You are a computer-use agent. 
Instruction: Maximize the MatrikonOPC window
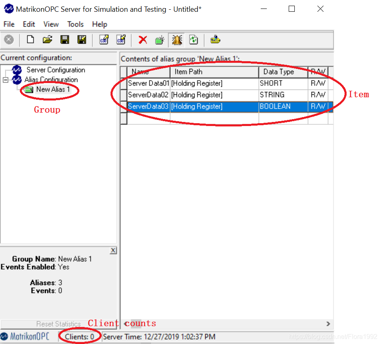point(292,9)
